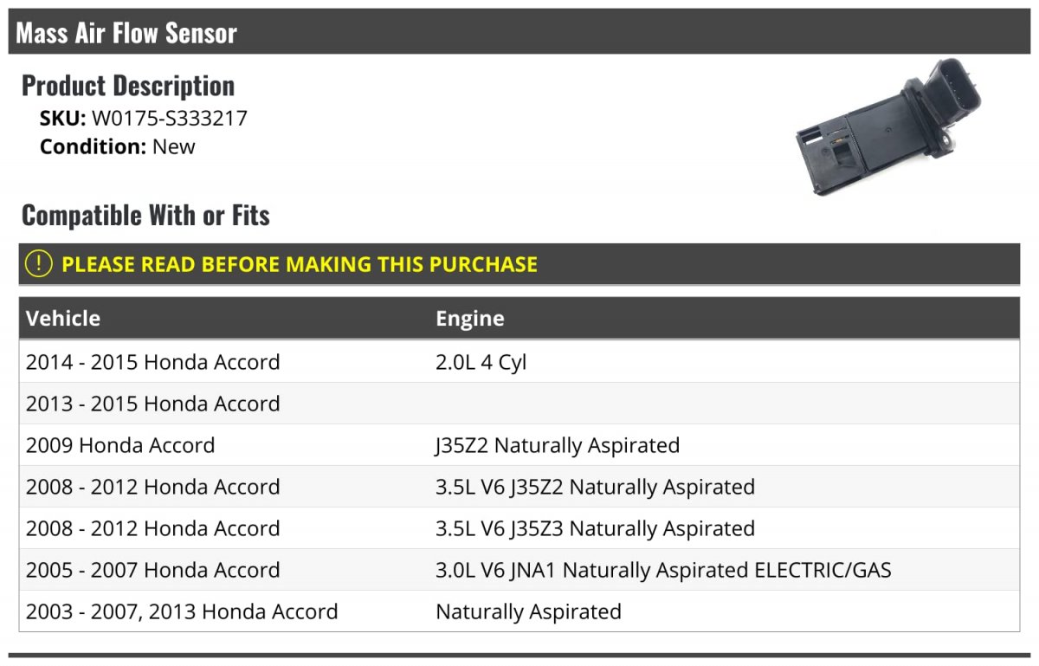The width and height of the screenshot is (1039, 666).
Task: Click the J35Z2 Naturally Aspirated cell for 2009
Action: point(558,445)
